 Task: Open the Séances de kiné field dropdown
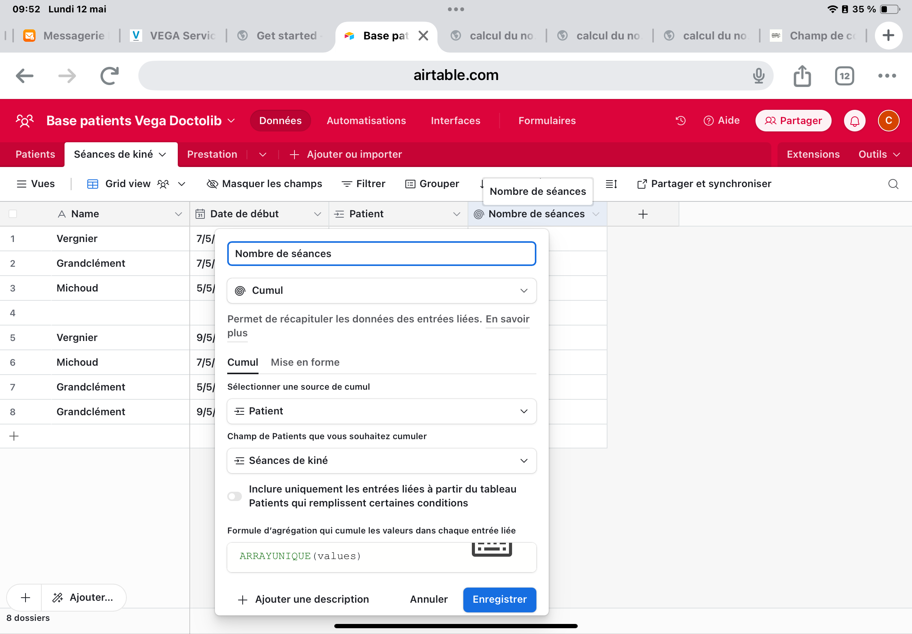point(381,460)
